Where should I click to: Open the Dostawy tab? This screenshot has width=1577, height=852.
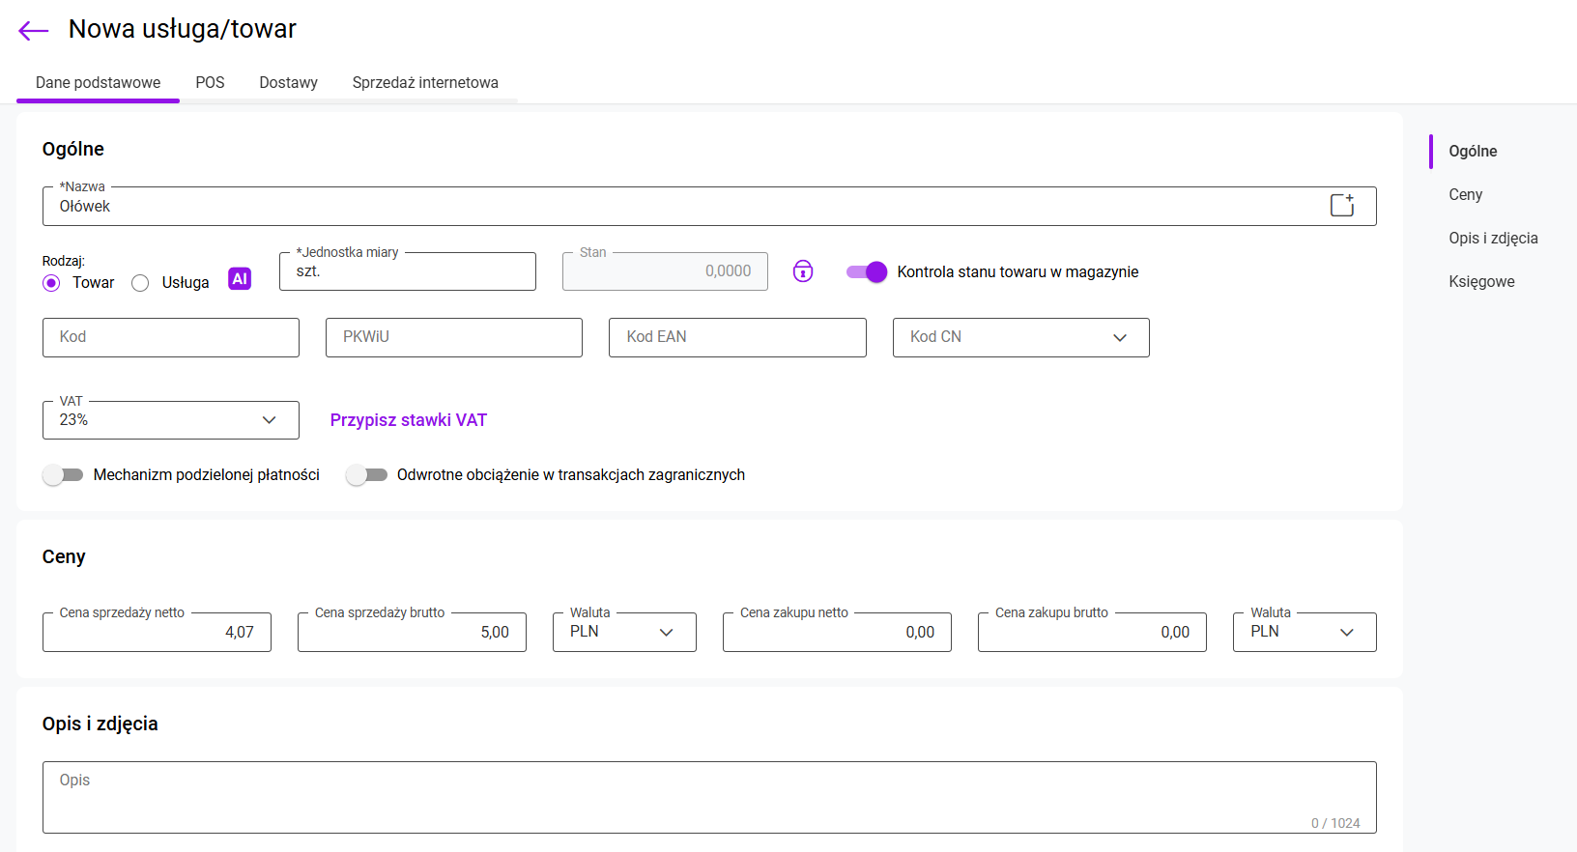pyautogui.click(x=288, y=83)
